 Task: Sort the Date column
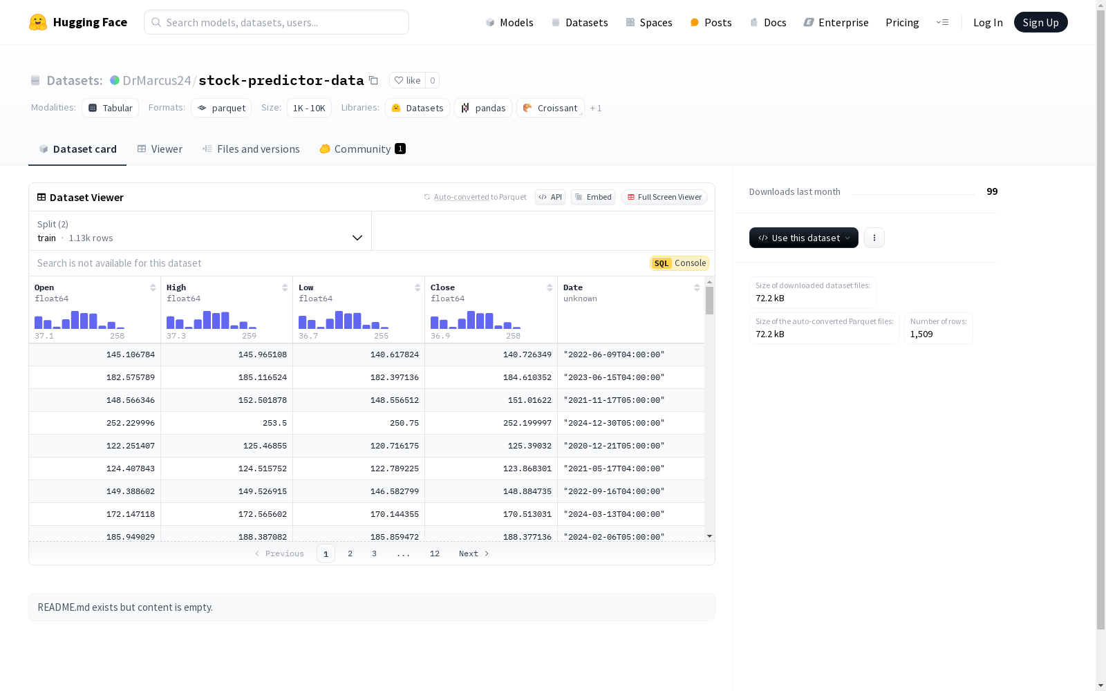click(697, 287)
